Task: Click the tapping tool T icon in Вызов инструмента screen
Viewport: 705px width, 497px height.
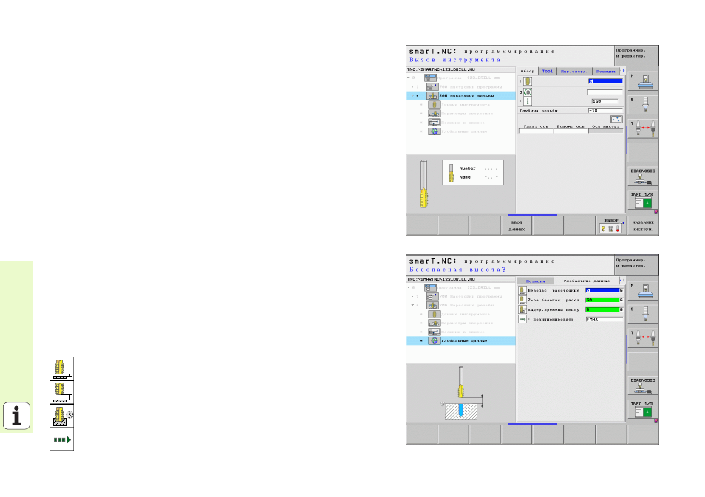Action: (528, 81)
